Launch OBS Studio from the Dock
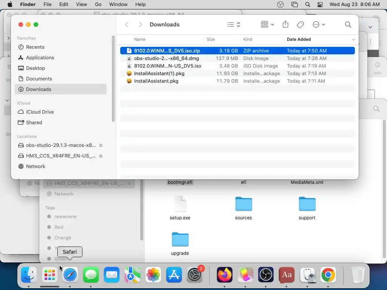The image size is (387, 290). coord(266,275)
